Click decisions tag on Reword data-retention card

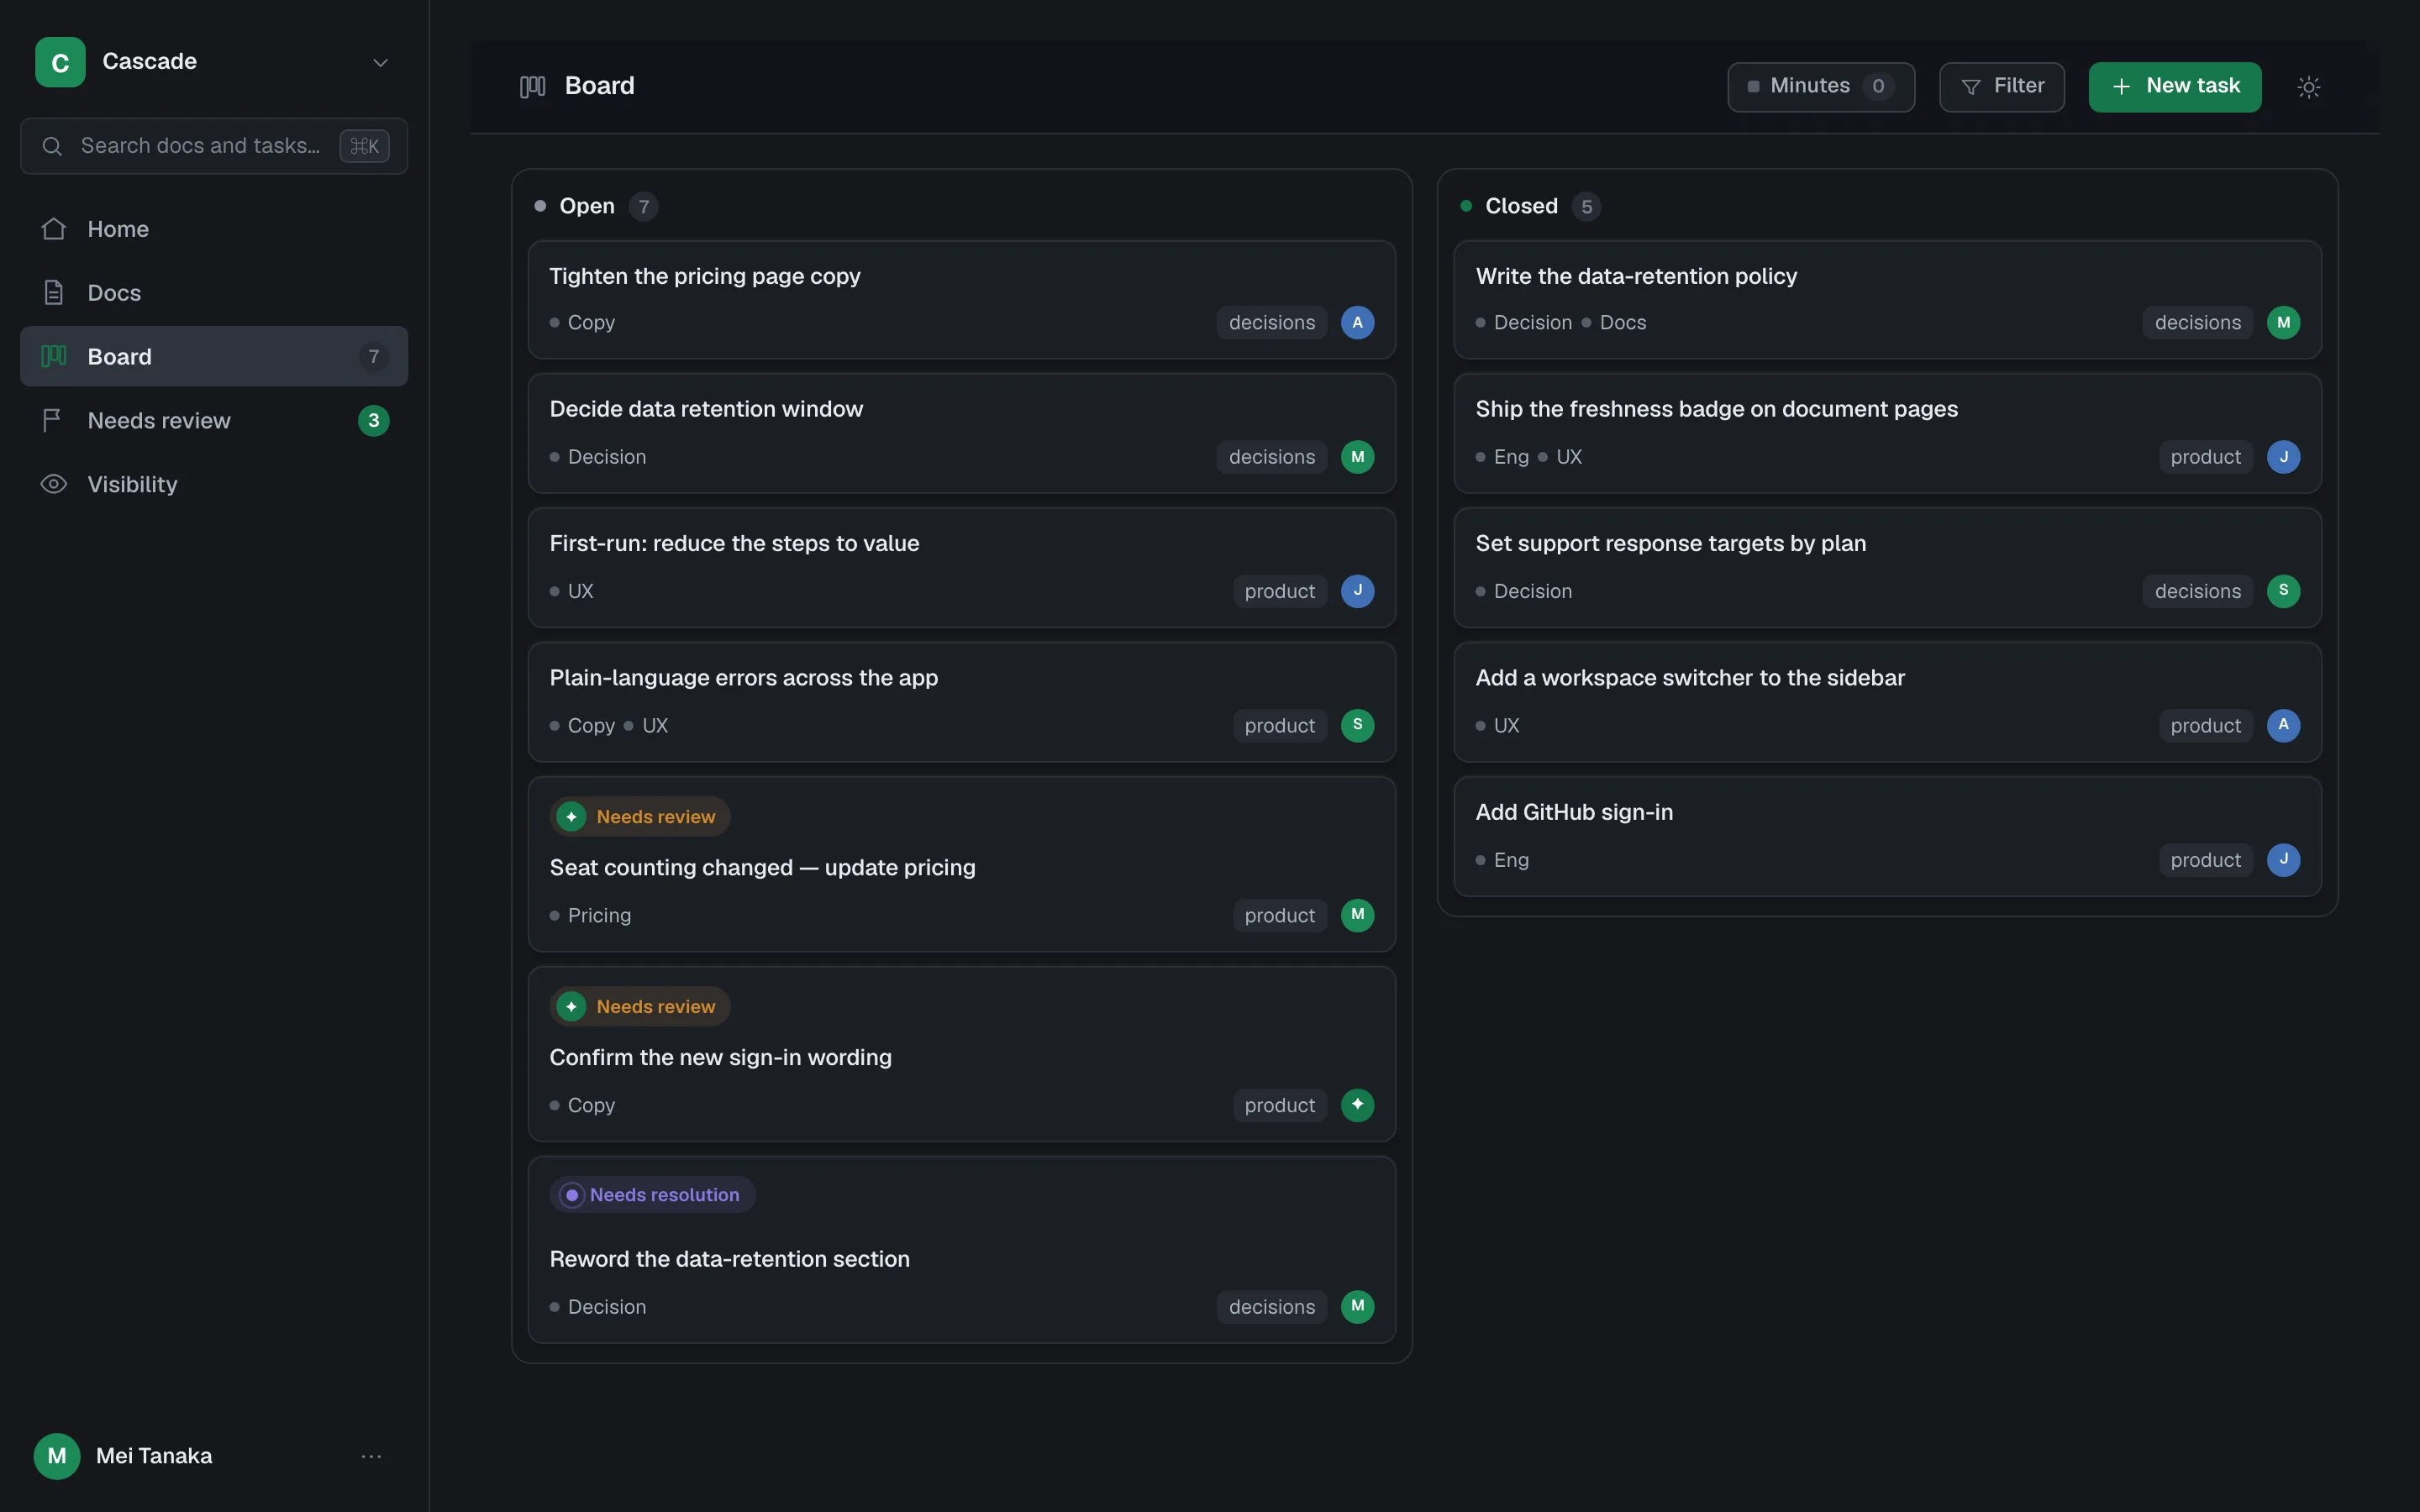tap(1272, 1307)
